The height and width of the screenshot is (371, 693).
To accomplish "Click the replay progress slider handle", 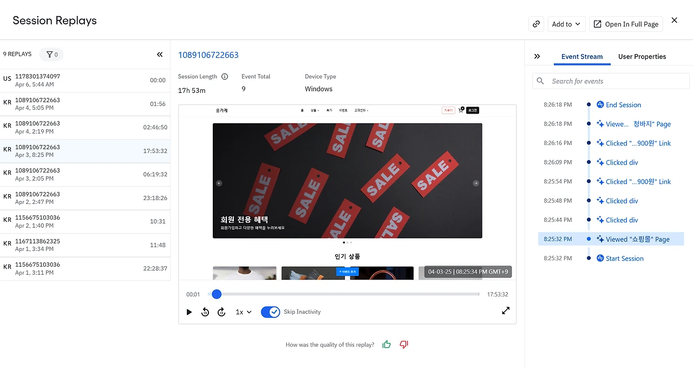I will pyautogui.click(x=217, y=294).
